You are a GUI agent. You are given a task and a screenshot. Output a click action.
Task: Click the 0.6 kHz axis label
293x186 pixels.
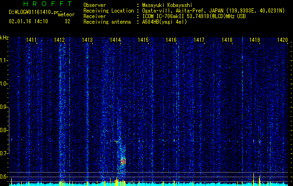click(4, 177)
